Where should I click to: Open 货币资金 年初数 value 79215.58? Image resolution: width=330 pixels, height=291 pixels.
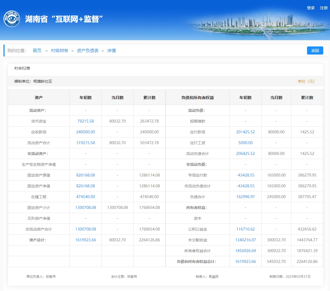(86, 121)
